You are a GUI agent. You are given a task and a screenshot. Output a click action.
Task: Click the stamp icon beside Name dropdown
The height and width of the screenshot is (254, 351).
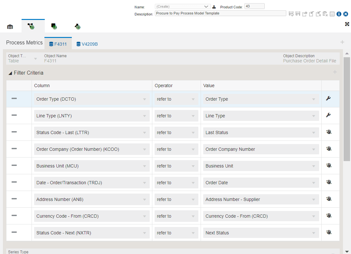click(x=214, y=7)
